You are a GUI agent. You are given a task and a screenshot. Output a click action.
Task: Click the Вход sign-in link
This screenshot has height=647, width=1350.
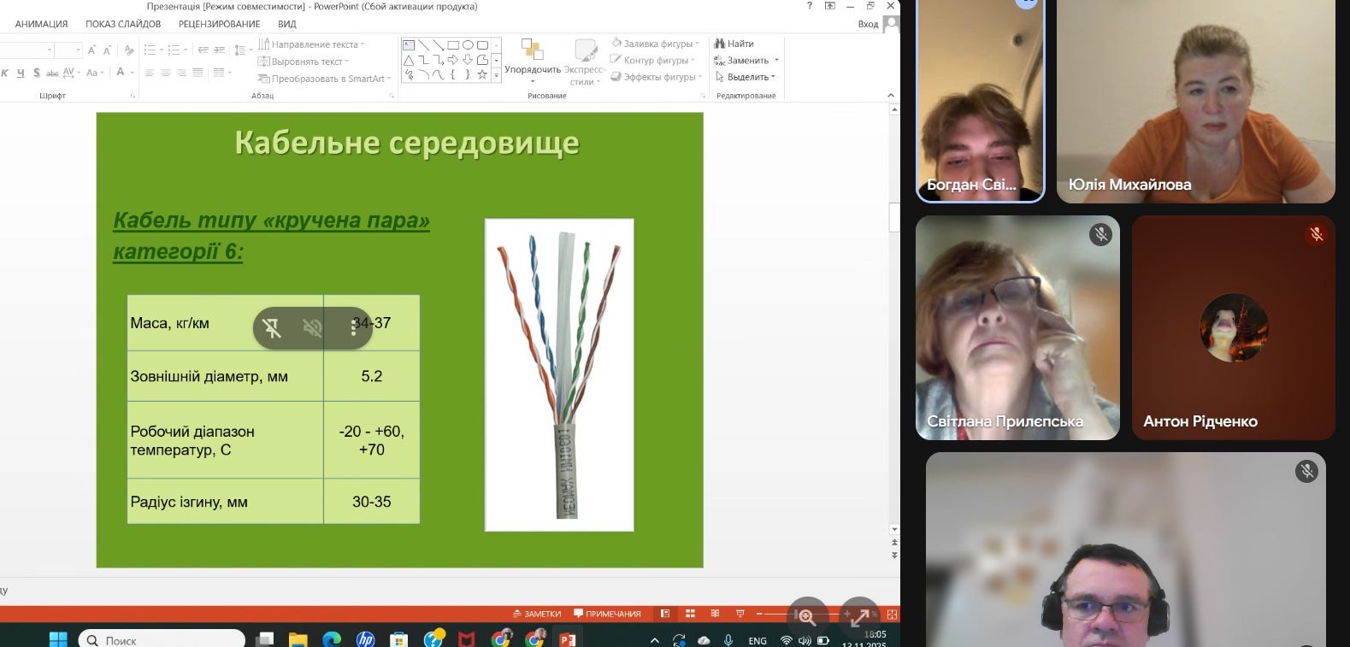click(x=868, y=24)
